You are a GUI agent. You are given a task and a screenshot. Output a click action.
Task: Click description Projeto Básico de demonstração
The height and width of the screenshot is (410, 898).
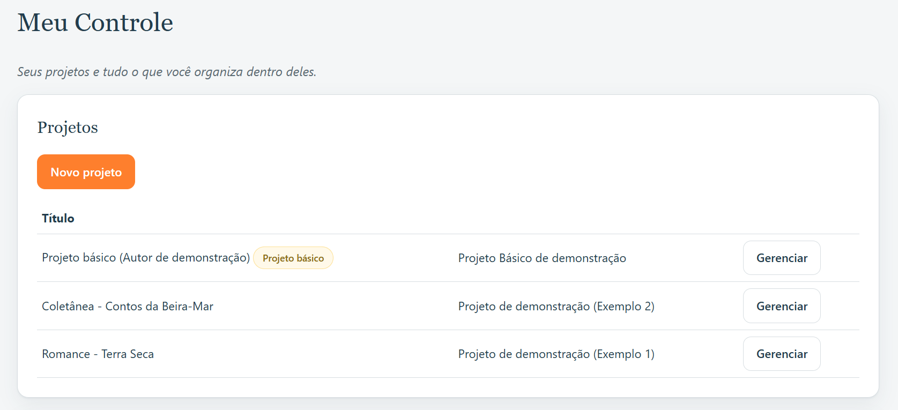pyautogui.click(x=542, y=258)
